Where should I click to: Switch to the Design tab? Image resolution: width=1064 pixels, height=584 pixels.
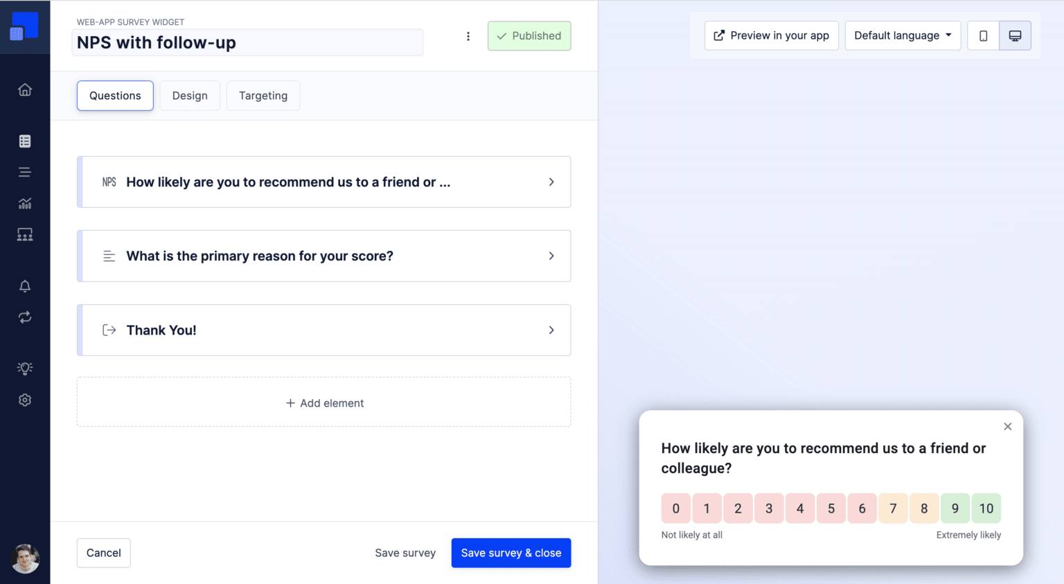pyautogui.click(x=190, y=96)
